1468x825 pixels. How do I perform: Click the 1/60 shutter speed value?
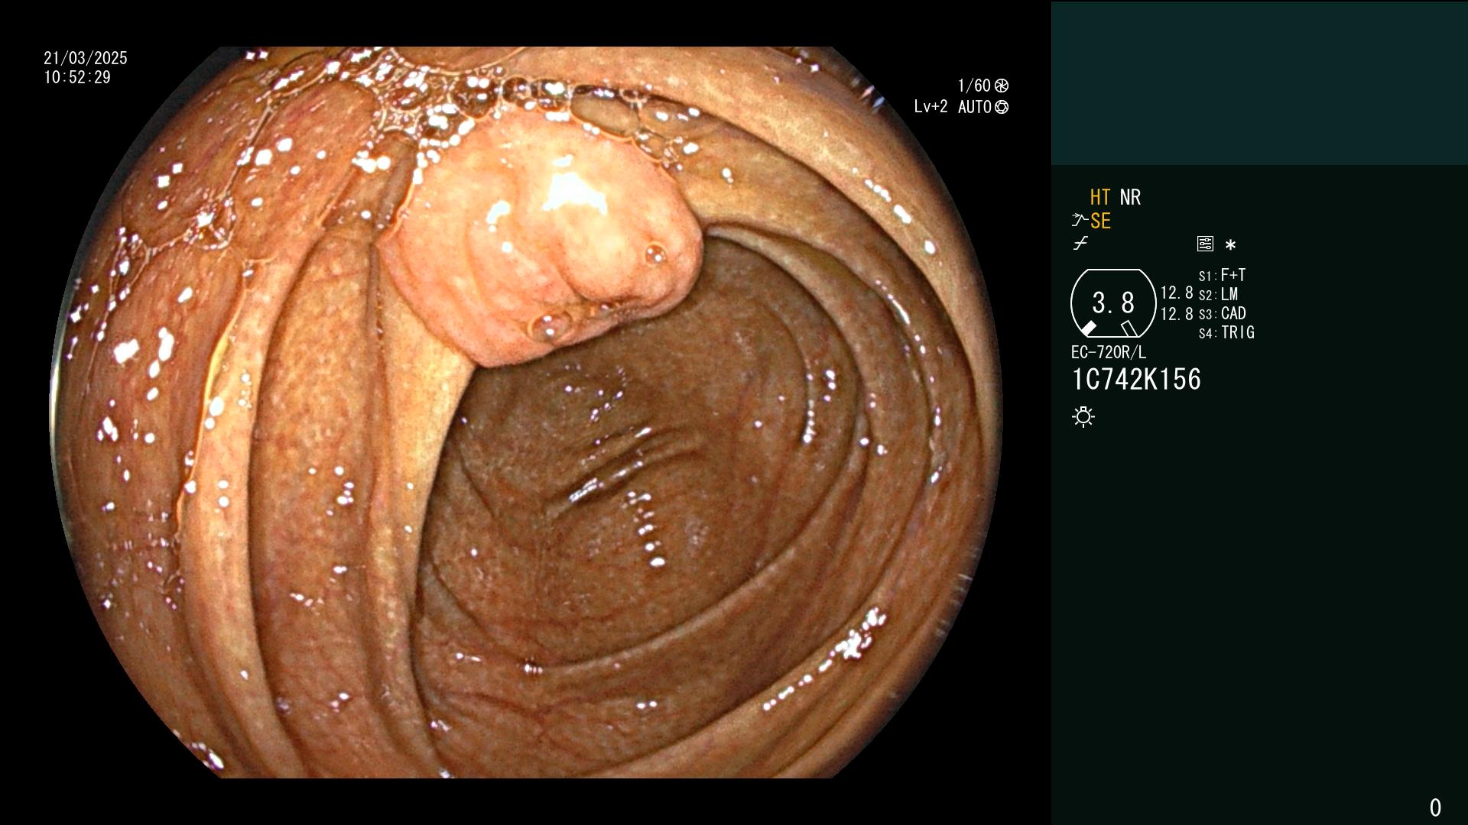pos(974,86)
